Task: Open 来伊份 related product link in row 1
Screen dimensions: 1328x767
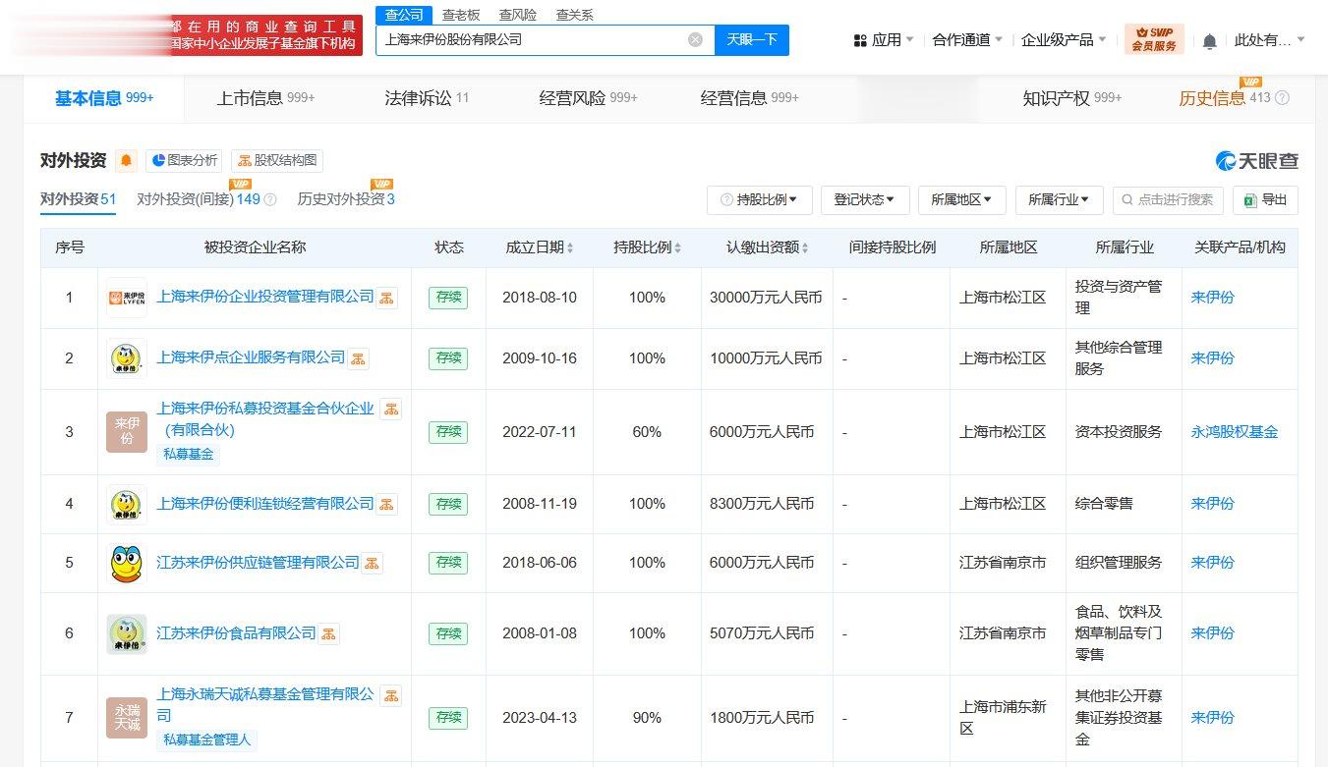Action: coord(1212,298)
